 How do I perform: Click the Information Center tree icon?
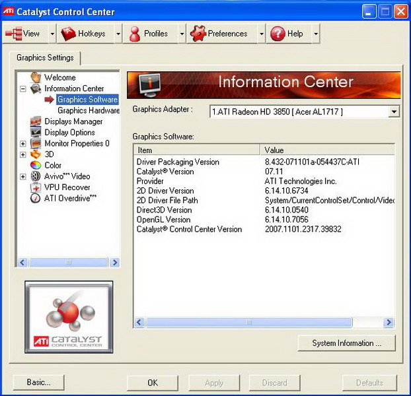(36, 88)
